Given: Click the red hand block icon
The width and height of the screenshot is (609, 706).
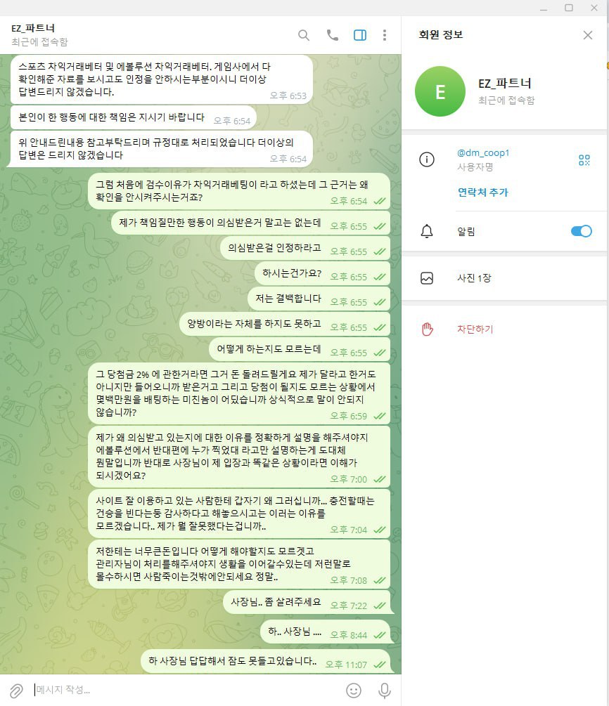Looking at the screenshot, I should tap(427, 329).
